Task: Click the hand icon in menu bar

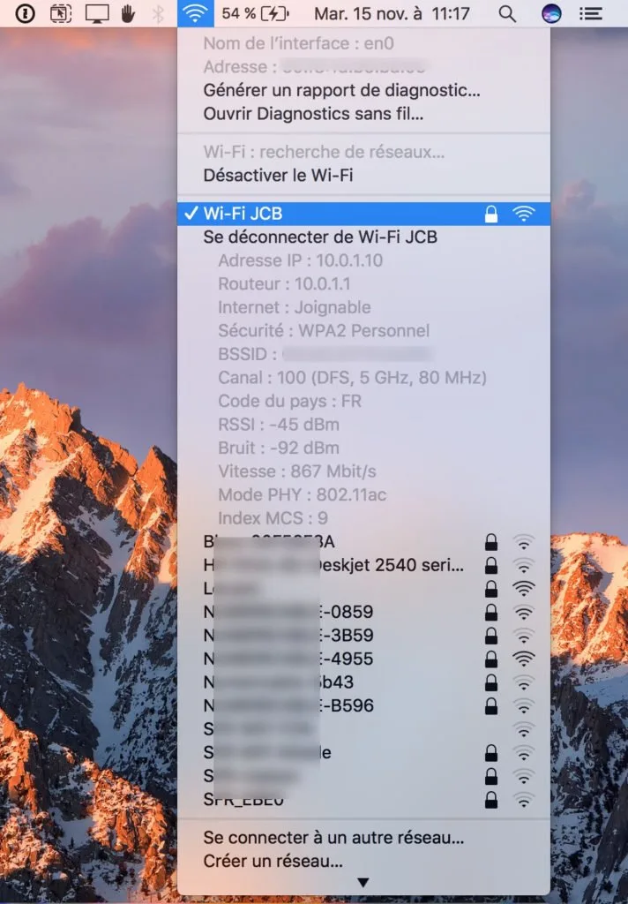Action: coord(128,12)
